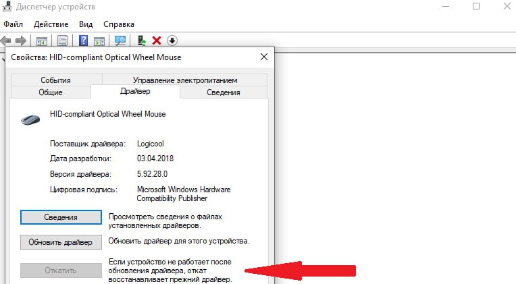Viewport: 516px width, 284px height.
Task: Select the Общие tab
Action: 51,92
